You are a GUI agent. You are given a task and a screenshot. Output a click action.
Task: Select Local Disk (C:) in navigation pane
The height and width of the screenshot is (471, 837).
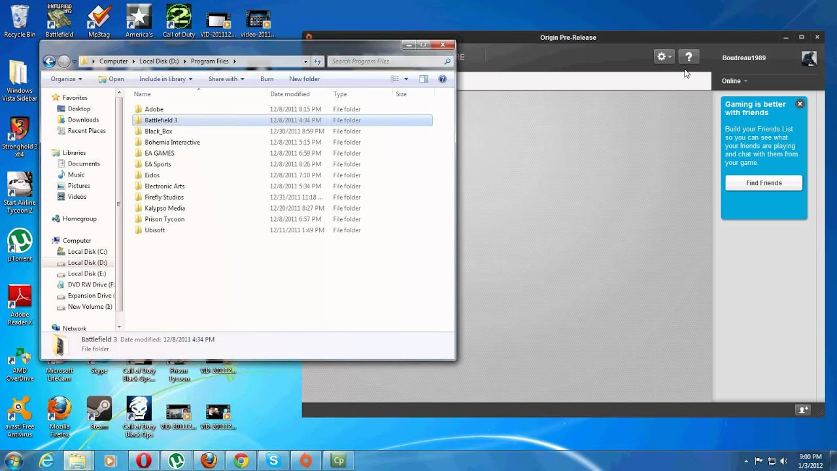(87, 252)
